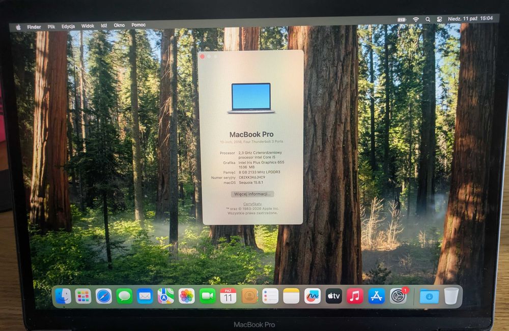The image size is (509, 331).
Task: Open Launchpad from the Dock
Action: [83, 296]
